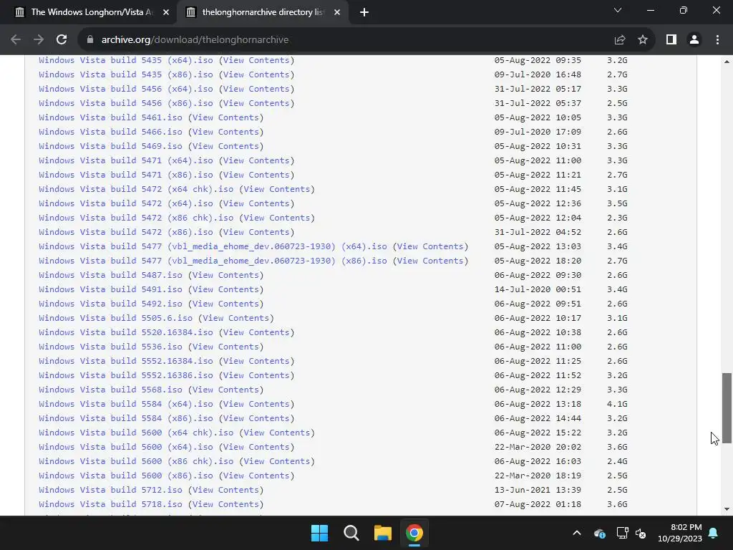
Task: View Contents of build 5712.iso
Action: point(225,490)
